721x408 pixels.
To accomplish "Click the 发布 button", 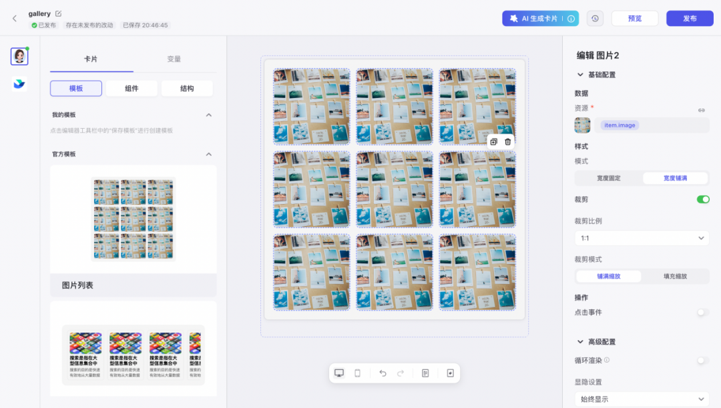I will pos(690,19).
